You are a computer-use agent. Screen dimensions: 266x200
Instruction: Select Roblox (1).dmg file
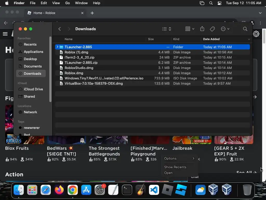pos(152,52)
